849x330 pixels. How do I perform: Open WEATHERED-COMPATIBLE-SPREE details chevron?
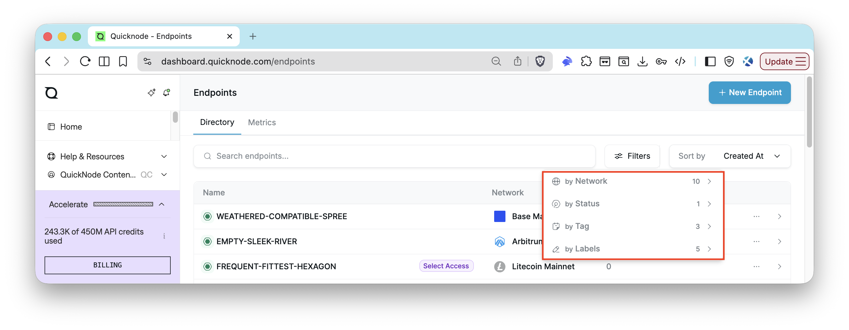click(x=779, y=216)
